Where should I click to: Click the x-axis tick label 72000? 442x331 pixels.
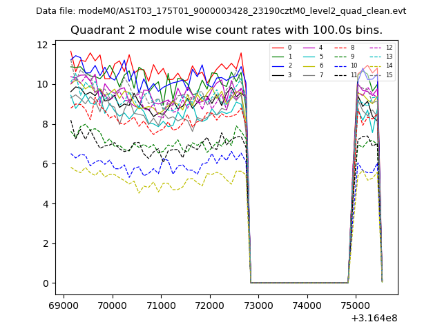[209, 305]
